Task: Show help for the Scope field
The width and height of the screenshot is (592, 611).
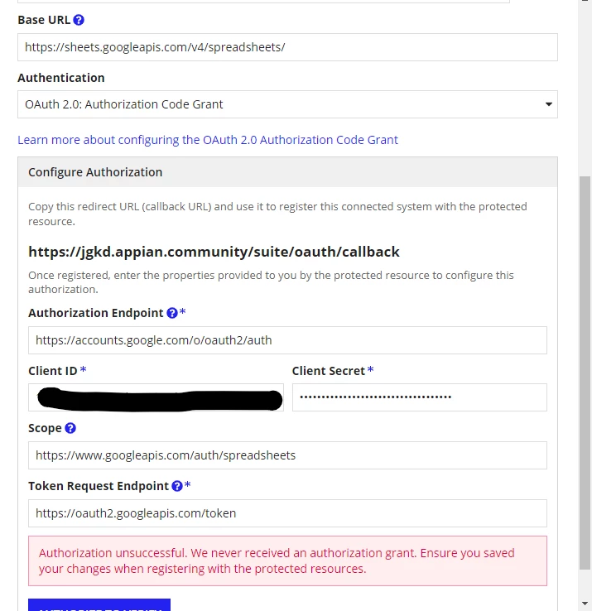Action: 70,428
